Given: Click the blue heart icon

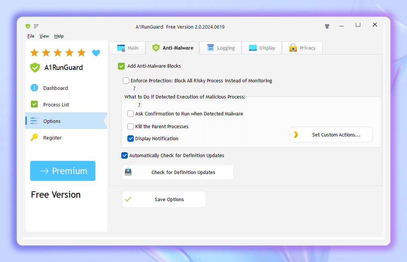Looking at the screenshot, I should tap(96, 53).
